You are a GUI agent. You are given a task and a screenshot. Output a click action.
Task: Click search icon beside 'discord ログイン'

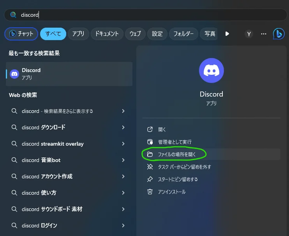[x=14, y=225]
